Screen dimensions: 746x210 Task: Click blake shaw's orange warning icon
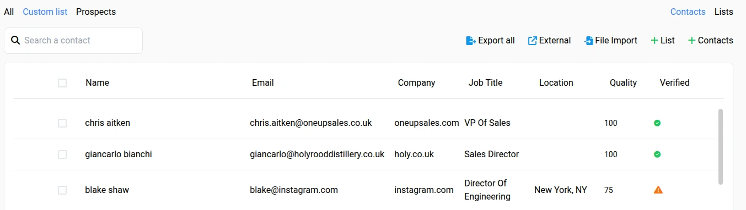click(658, 190)
